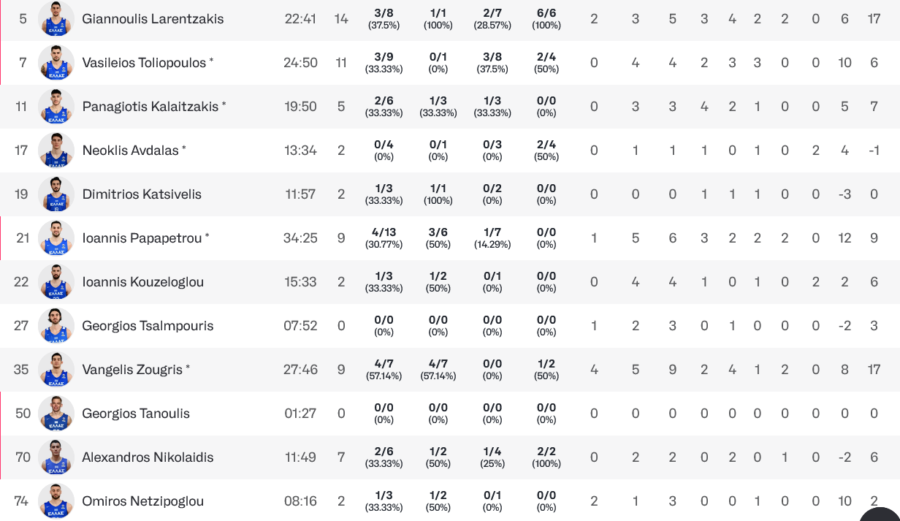Click Ioannis Papapetrou player photo
Screen dimensions: 900x521
pyautogui.click(x=56, y=238)
